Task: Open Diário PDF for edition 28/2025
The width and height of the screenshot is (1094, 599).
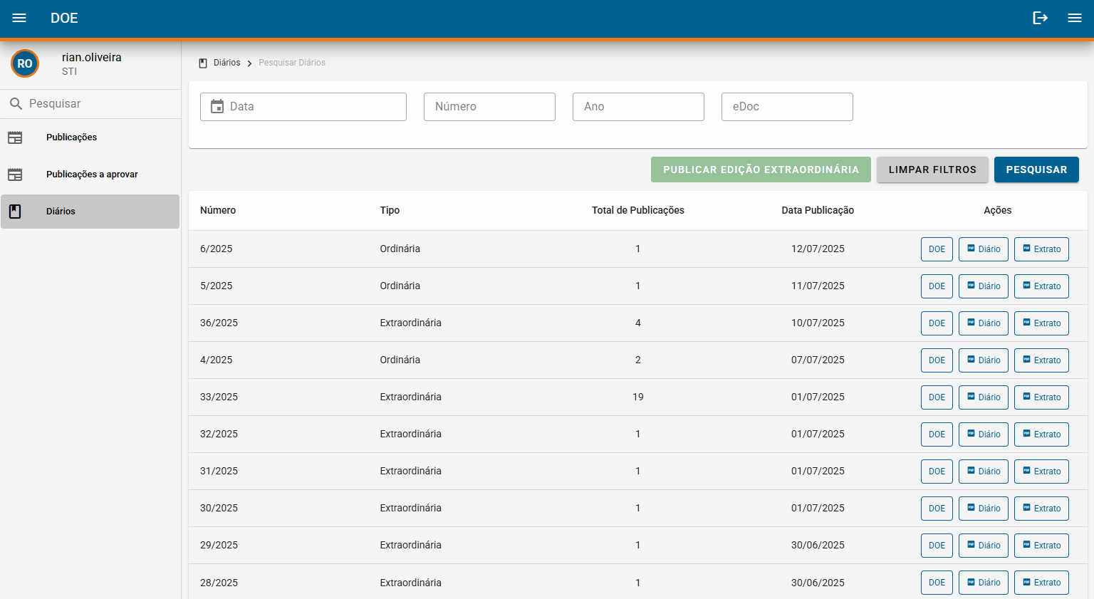Action: click(x=984, y=583)
